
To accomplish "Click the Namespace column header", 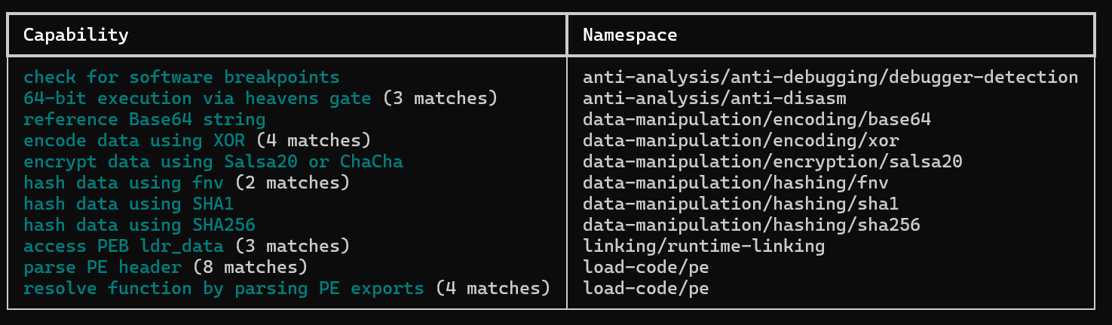I will tap(630, 35).
